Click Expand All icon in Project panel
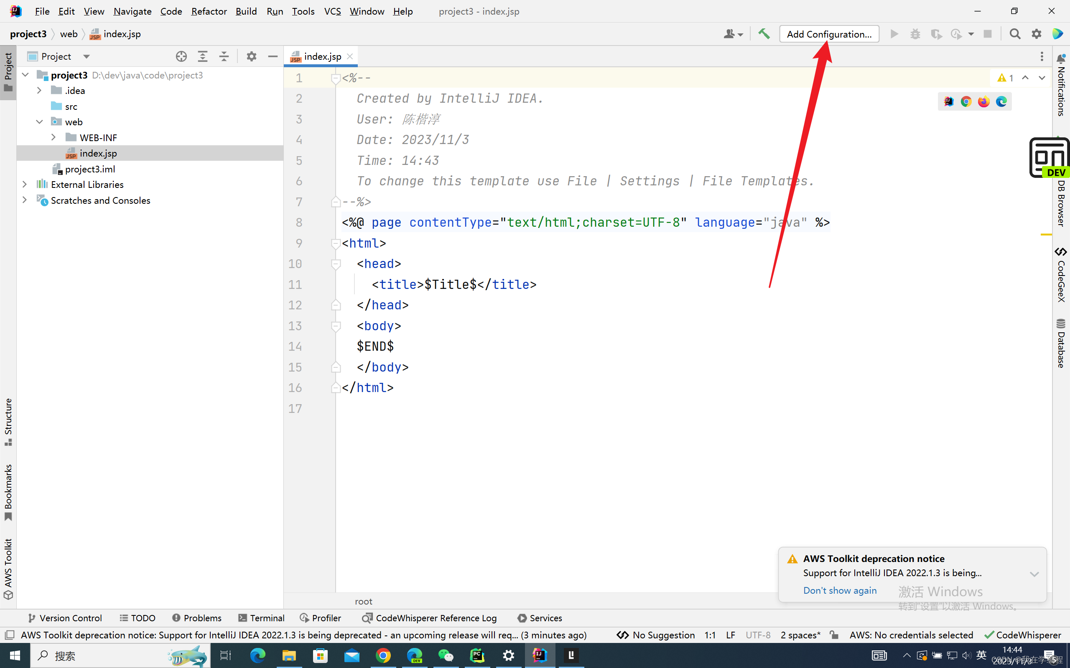This screenshot has height=668, width=1070. point(202,56)
